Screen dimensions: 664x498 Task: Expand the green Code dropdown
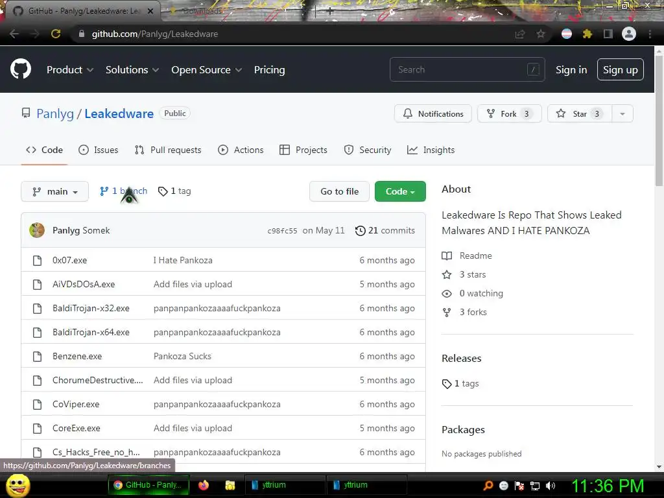tap(400, 191)
